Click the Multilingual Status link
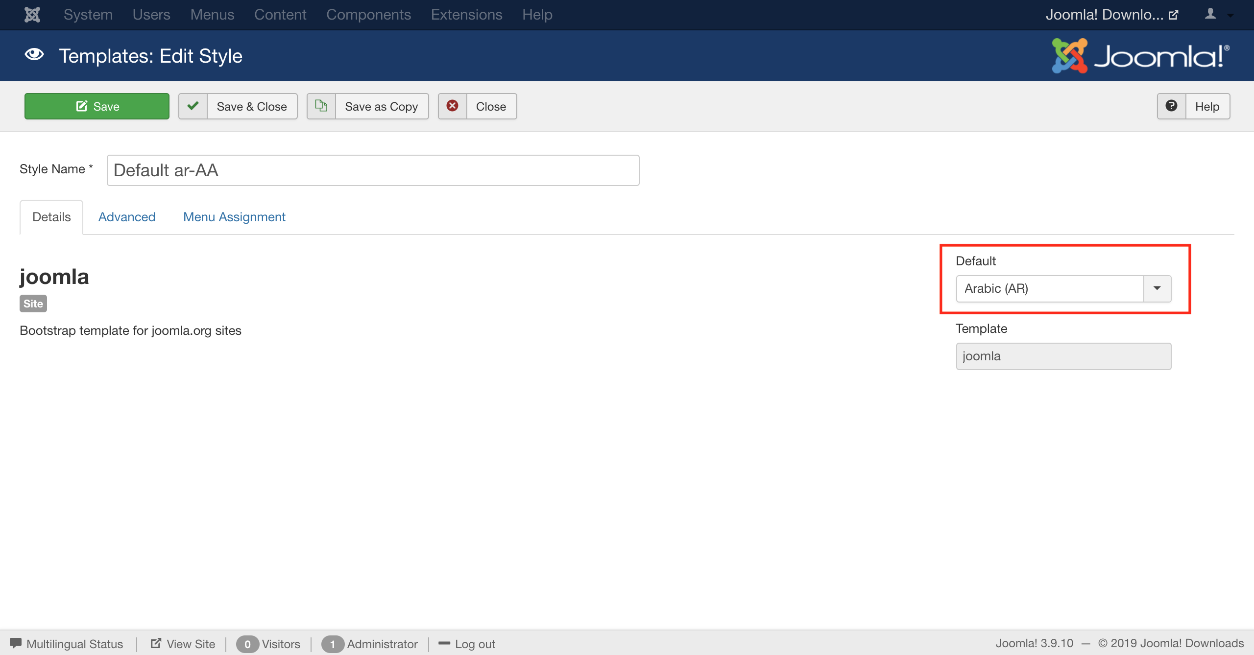This screenshot has width=1254, height=655. coord(74,644)
